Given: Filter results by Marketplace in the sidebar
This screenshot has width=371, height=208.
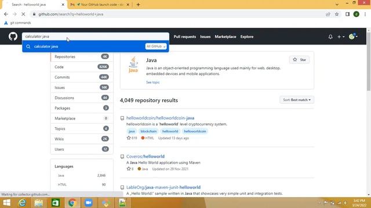Looking at the screenshot, I should (82, 118).
